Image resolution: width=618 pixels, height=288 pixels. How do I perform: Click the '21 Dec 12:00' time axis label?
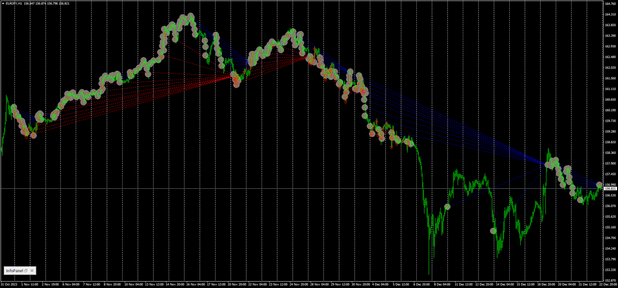589,284
